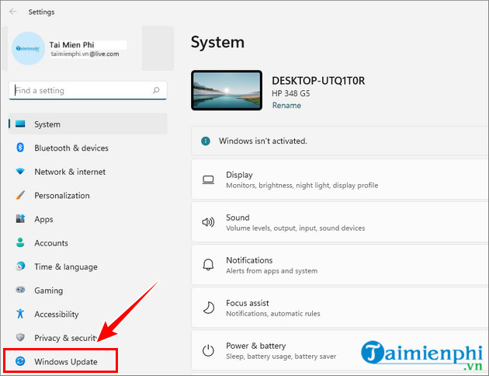Viewport: 489px width, 376px height.
Task: Click the DESKTOP-UTQ1T0R computer name
Action: pos(318,81)
